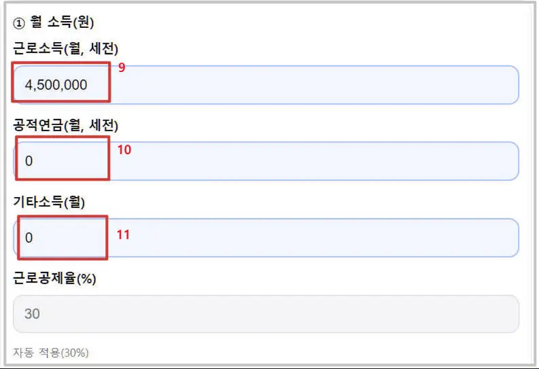The image size is (539, 369).
Task: Click the 공적연금(월, 세전) label
Action: (x=66, y=125)
